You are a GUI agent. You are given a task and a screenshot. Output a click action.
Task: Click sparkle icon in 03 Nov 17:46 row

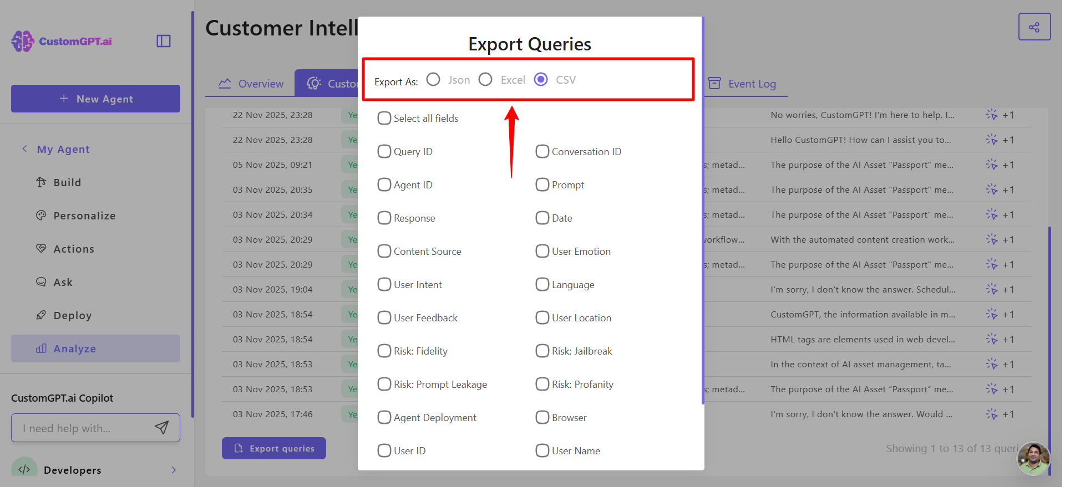(992, 414)
